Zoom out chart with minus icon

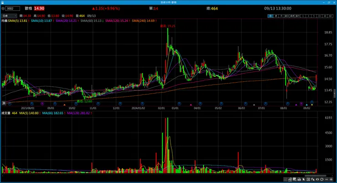pyautogui.click(x=327, y=179)
